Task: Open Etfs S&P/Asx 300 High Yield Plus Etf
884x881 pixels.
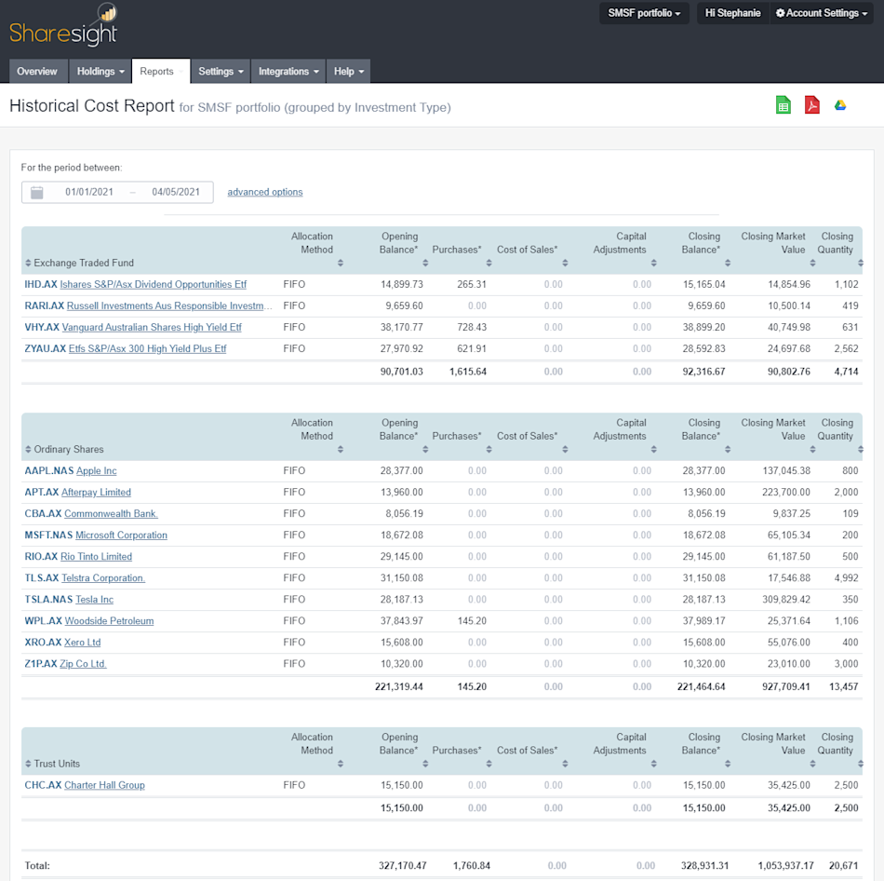Action: pyautogui.click(x=147, y=349)
